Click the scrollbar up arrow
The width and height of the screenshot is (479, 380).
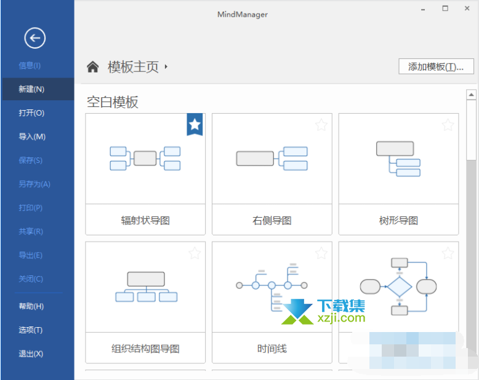[472, 95]
